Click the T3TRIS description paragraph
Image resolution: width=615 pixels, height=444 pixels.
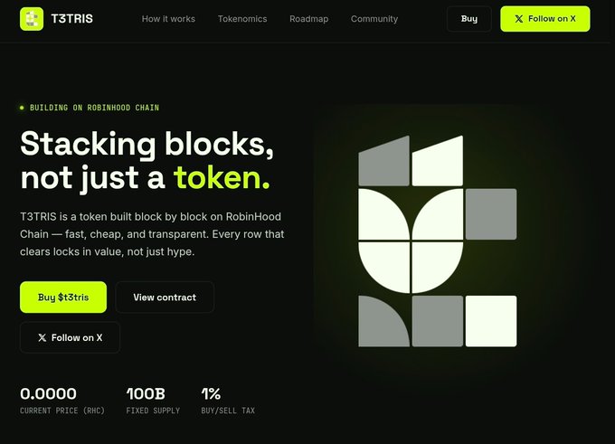coord(152,234)
